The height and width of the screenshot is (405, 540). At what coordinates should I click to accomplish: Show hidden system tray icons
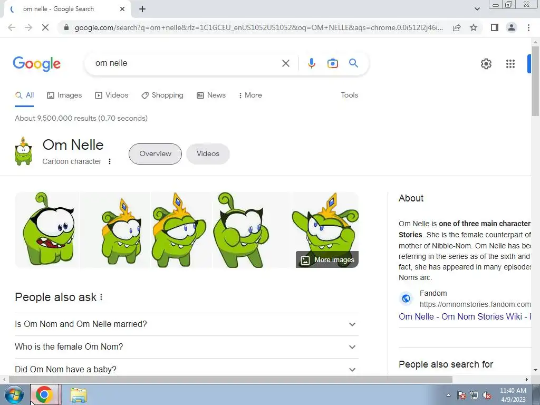tap(448, 395)
